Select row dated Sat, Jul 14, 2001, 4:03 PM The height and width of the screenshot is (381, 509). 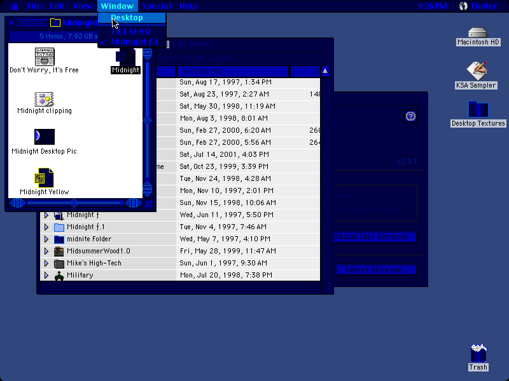tap(239, 154)
